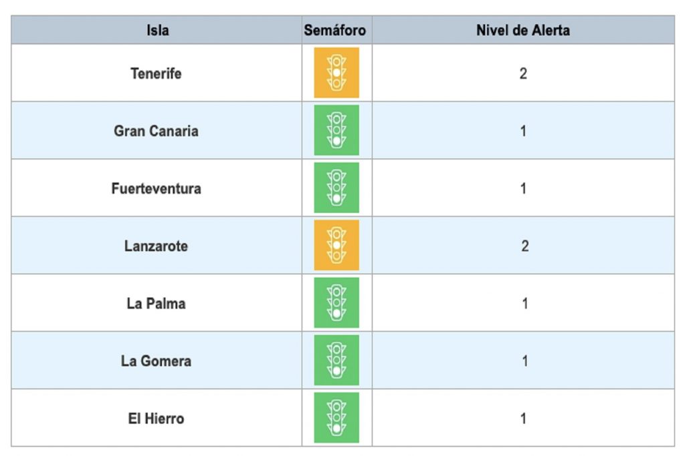685x456 pixels.
Task: Select the Tenerife island name
Action: (x=156, y=73)
